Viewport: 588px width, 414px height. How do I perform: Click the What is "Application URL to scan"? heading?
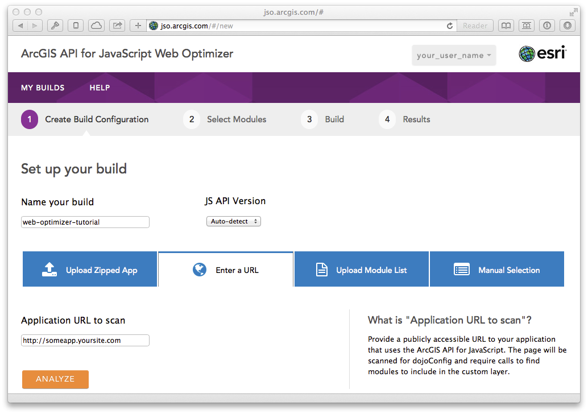pyautogui.click(x=450, y=320)
